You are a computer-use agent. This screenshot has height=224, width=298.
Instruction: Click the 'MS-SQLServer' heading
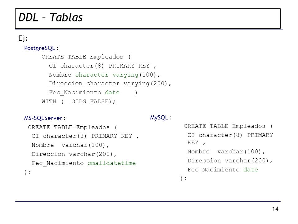(x=43, y=118)
